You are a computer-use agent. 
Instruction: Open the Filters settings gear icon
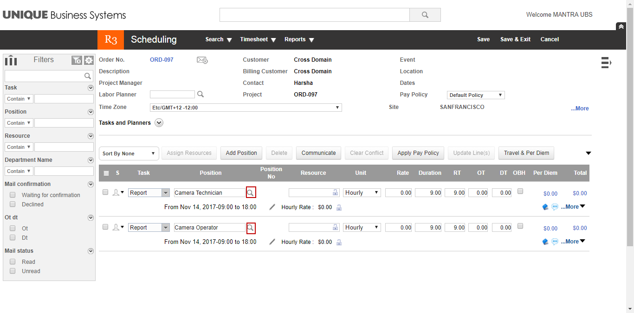click(x=88, y=60)
